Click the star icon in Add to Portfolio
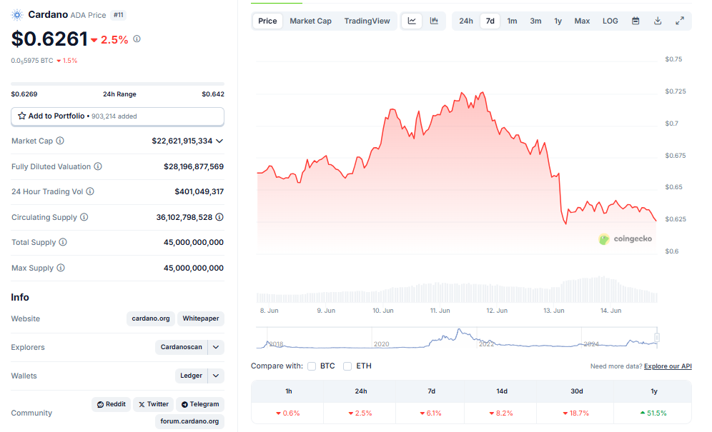This screenshot has width=712, height=432. pyautogui.click(x=21, y=116)
